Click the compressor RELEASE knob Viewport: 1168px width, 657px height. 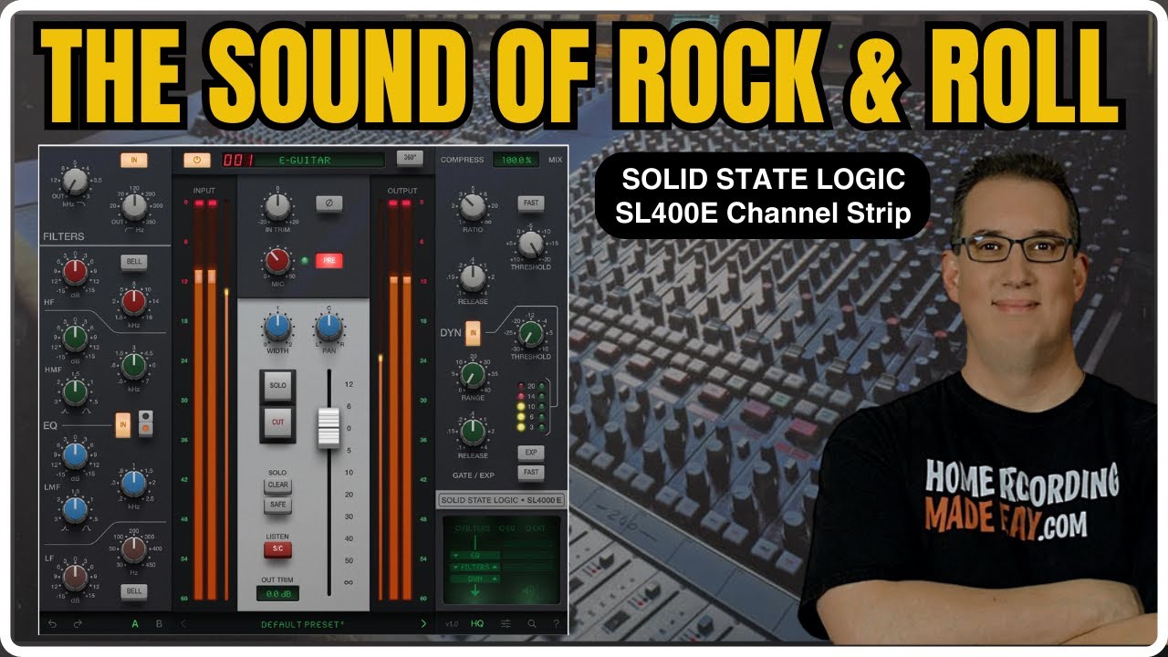pyautogui.click(x=473, y=276)
